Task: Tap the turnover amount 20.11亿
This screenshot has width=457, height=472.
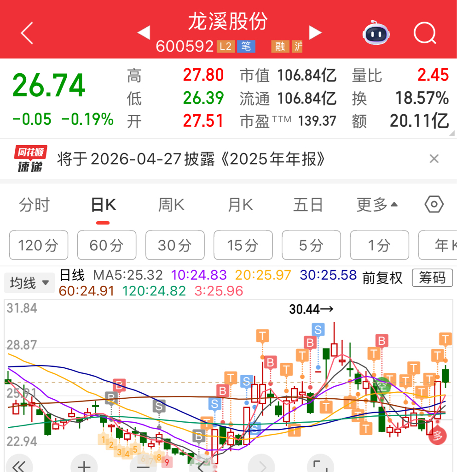Action: [419, 121]
